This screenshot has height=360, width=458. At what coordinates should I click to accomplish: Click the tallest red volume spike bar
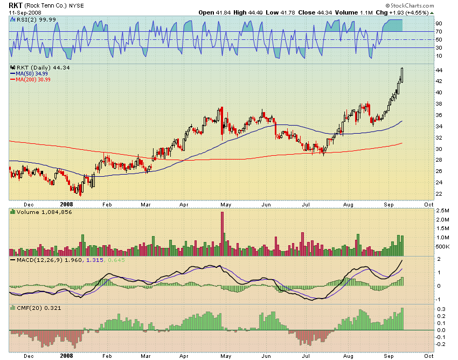[223, 234]
